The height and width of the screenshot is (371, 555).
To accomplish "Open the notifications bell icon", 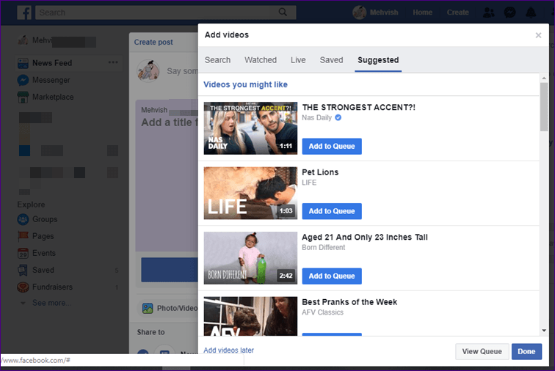I will pos(531,12).
